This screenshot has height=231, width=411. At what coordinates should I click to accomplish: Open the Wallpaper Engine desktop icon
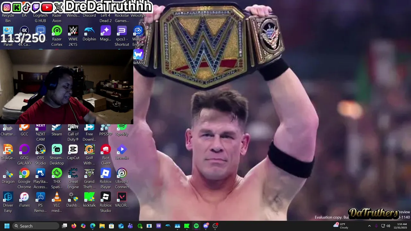click(x=138, y=31)
